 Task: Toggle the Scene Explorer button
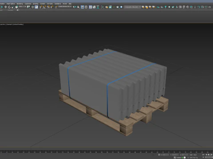(x=83, y=7)
